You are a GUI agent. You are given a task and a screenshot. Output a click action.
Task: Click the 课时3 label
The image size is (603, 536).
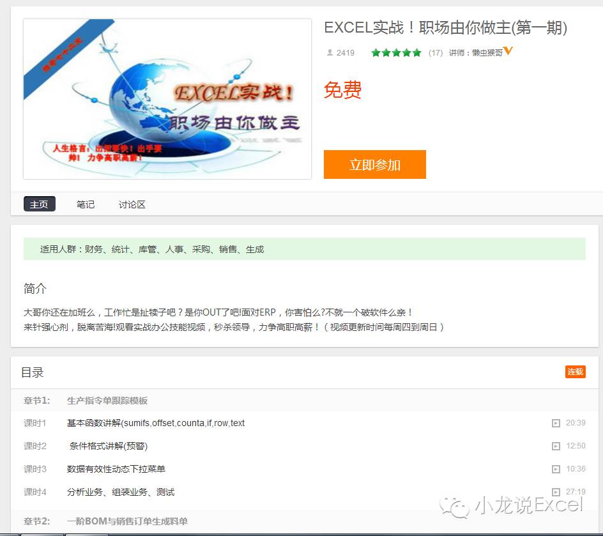click(x=35, y=469)
